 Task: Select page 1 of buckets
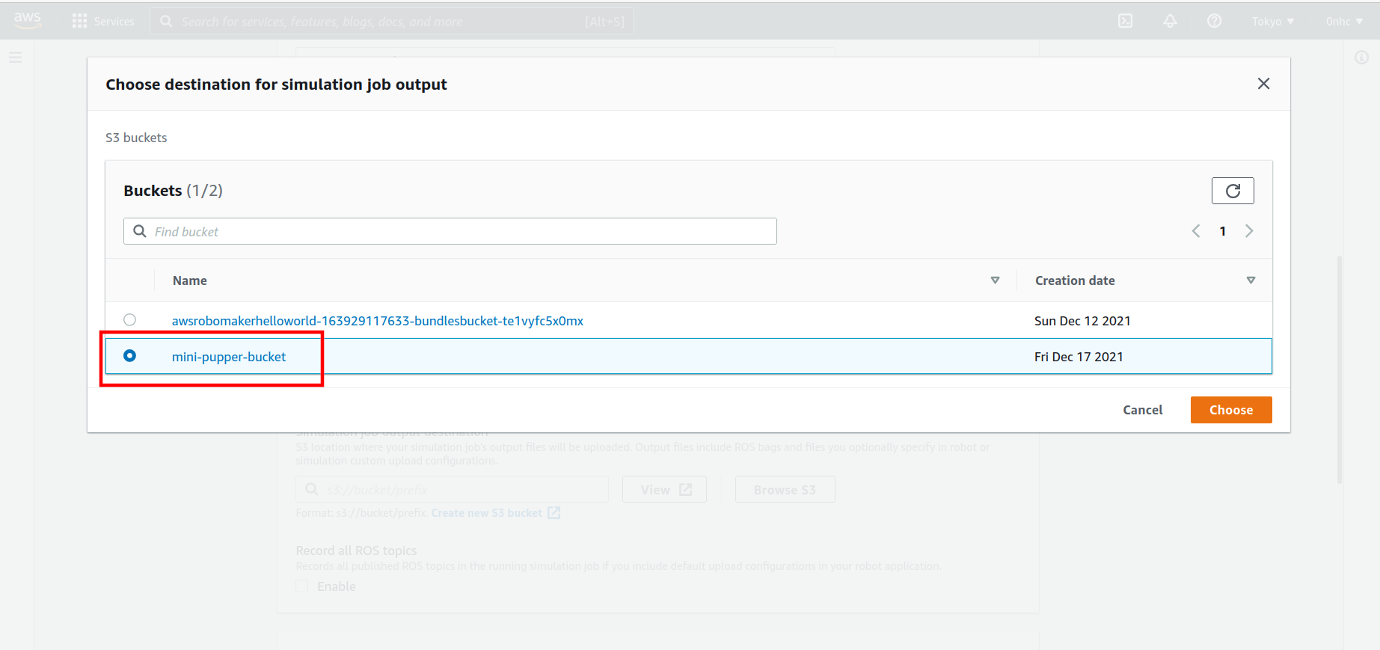pos(1222,231)
